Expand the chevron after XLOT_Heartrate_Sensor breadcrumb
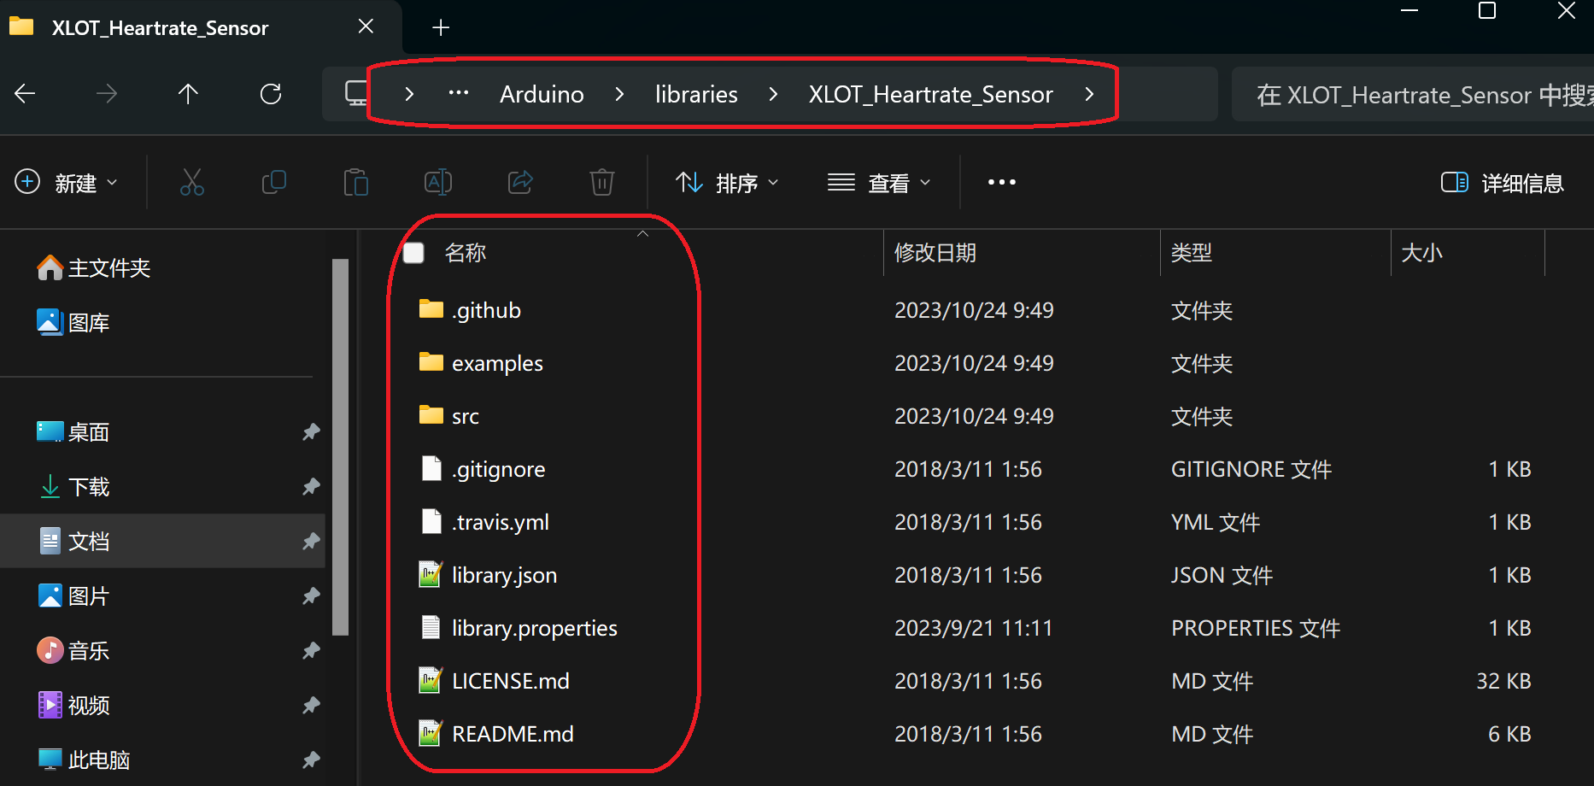This screenshot has height=786, width=1594. pyautogui.click(x=1089, y=94)
